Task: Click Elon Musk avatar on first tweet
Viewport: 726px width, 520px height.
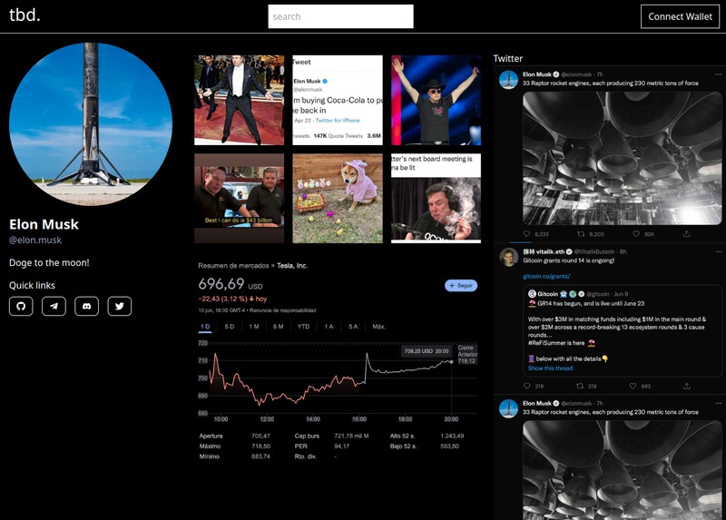Action: [508, 80]
